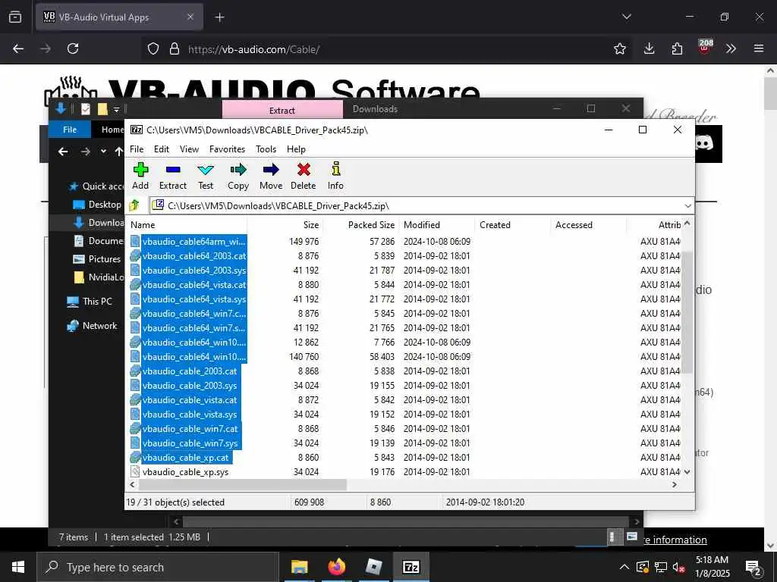Select vbaudio_cable64_vista.sys in the list
Image resolution: width=777 pixels, height=582 pixels.
pos(404,299)
